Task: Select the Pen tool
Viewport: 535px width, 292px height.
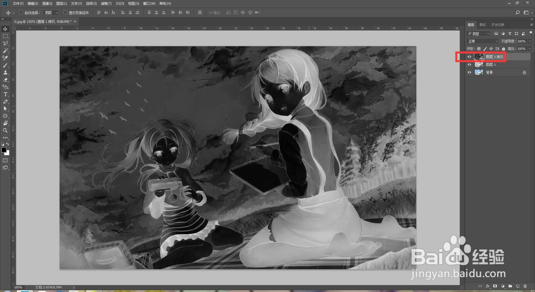Action: 5,101
